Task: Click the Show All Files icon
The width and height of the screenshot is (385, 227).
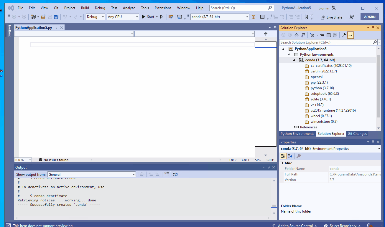Action: pyautogui.click(x=335, y=35)
